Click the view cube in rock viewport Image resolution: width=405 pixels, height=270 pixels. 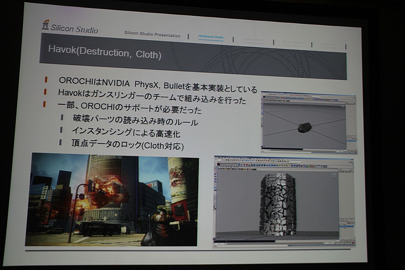[x=343, y=107]
